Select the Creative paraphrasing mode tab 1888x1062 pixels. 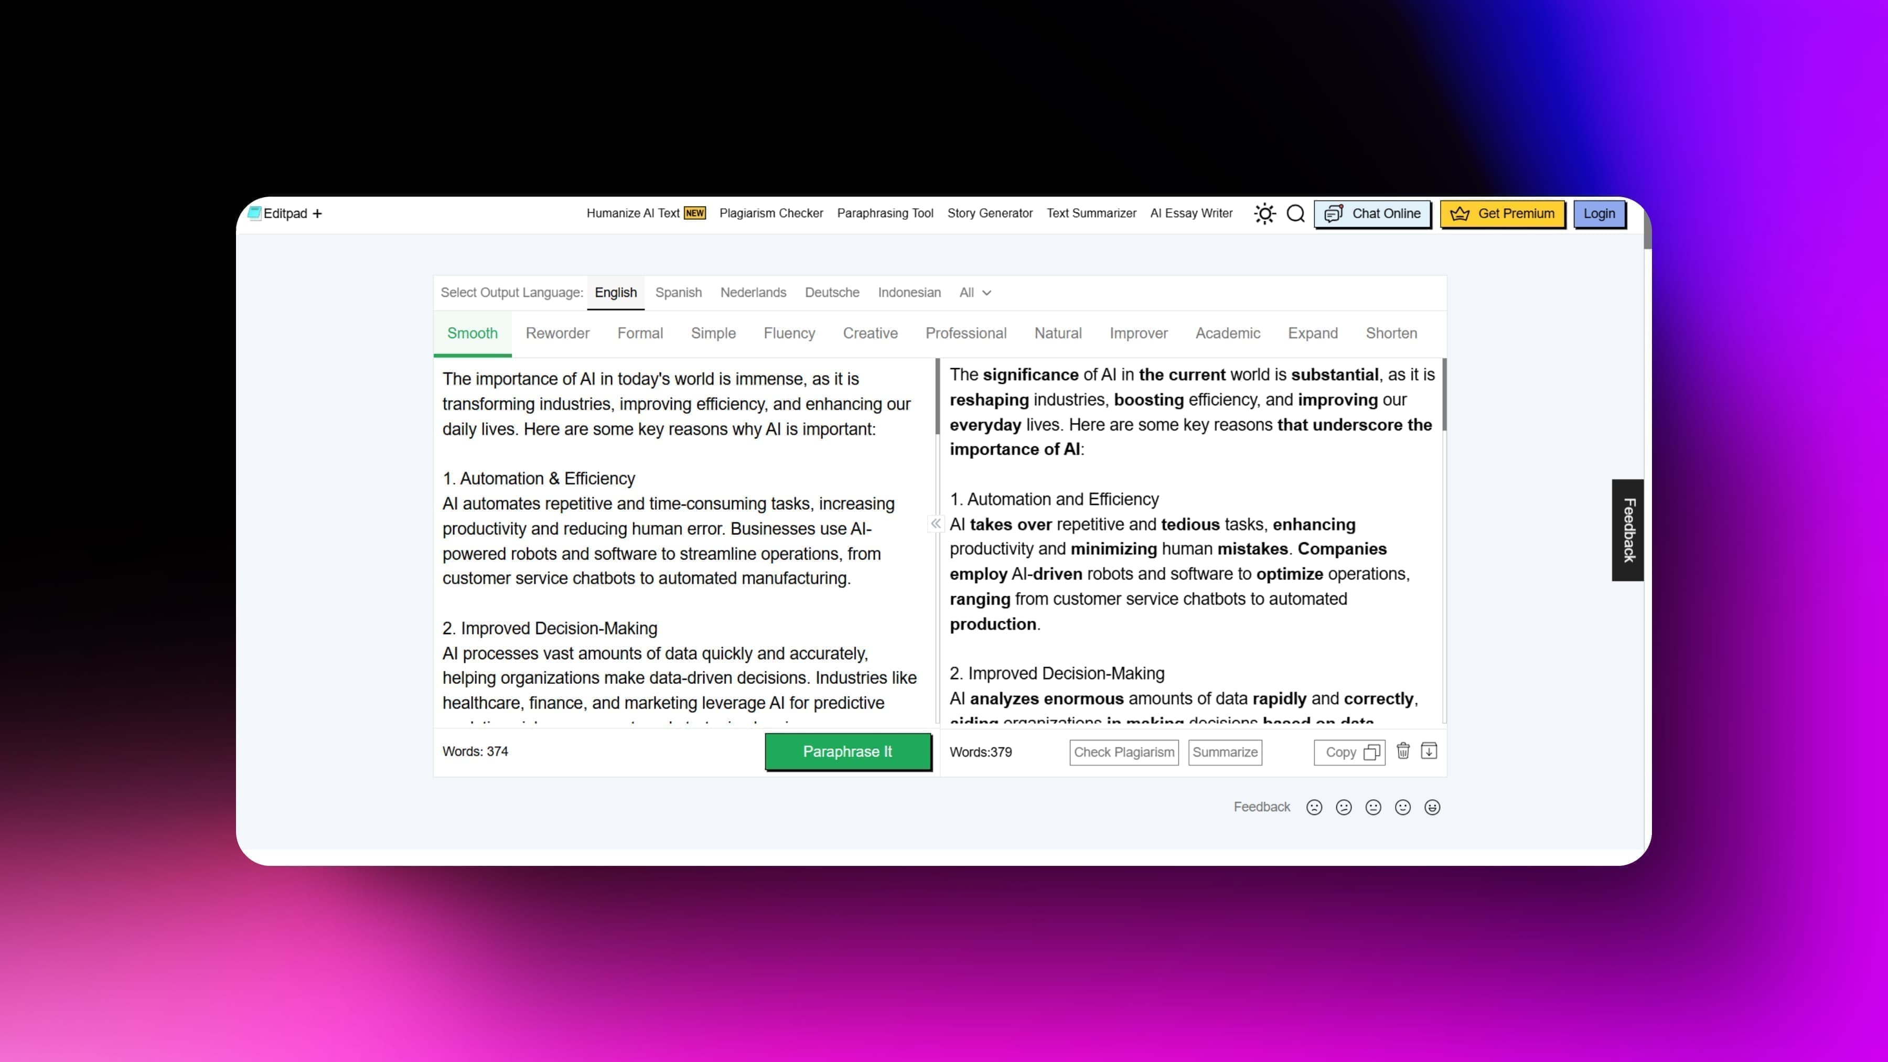[870, 333]
